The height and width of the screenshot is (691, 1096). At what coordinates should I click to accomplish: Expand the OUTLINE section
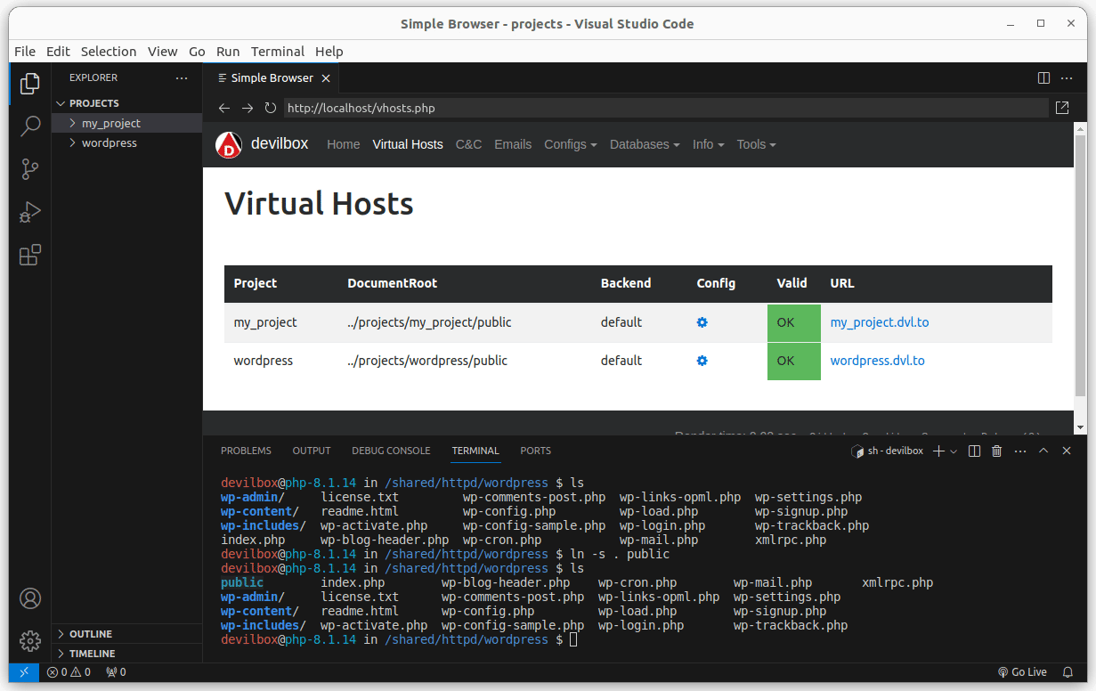pyautogui.click(x=90, y=634)
